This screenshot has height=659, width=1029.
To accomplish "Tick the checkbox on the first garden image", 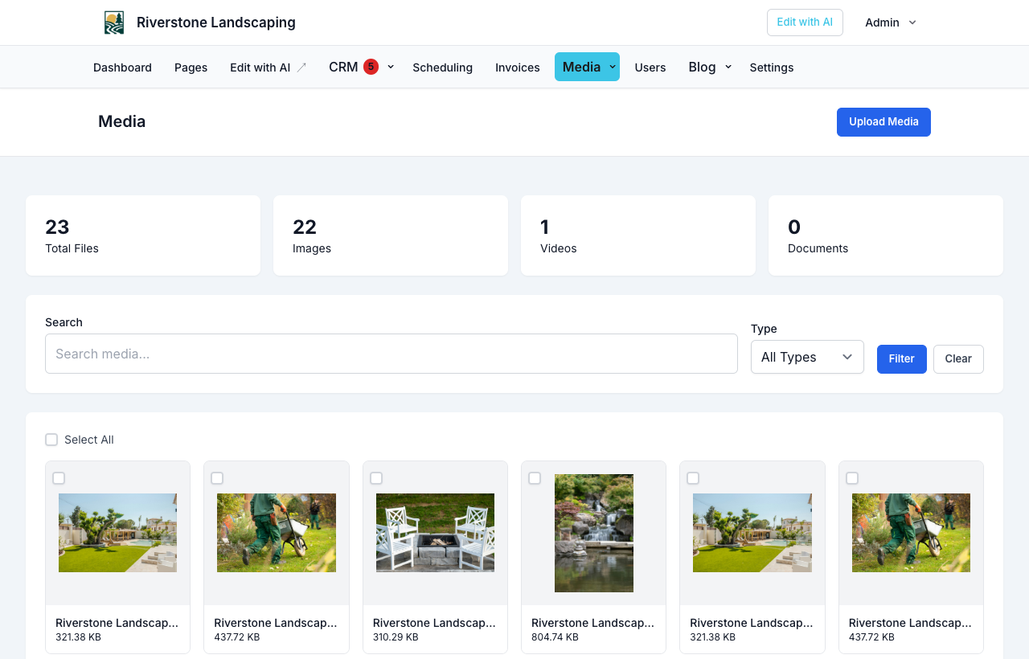I will [59, 478].
